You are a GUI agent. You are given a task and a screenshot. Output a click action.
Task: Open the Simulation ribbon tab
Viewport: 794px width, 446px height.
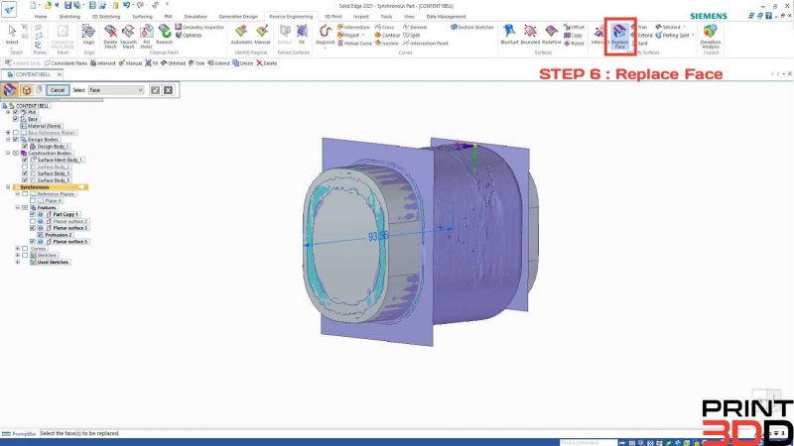[x=196, y=17]
